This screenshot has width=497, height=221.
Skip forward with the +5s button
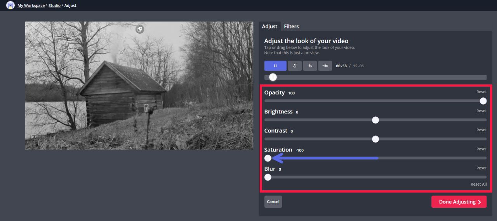[x=325, y=66]
